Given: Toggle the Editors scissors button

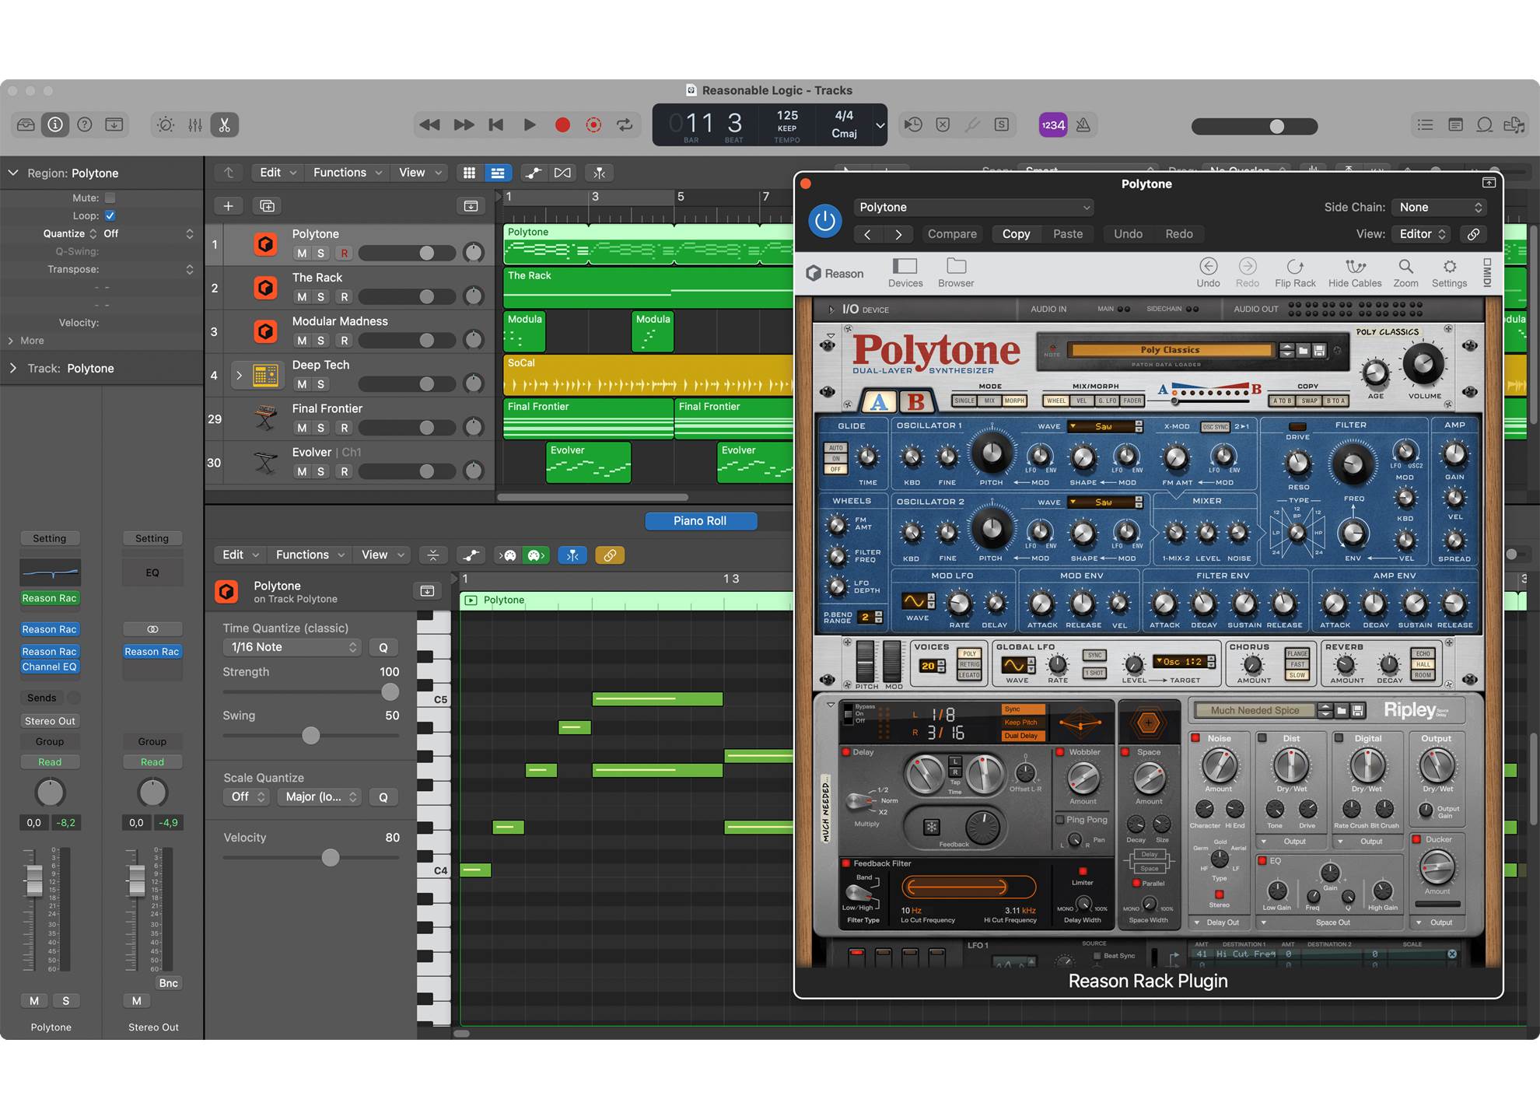Looking at the screenshot, I should click(x=225, y=124).
